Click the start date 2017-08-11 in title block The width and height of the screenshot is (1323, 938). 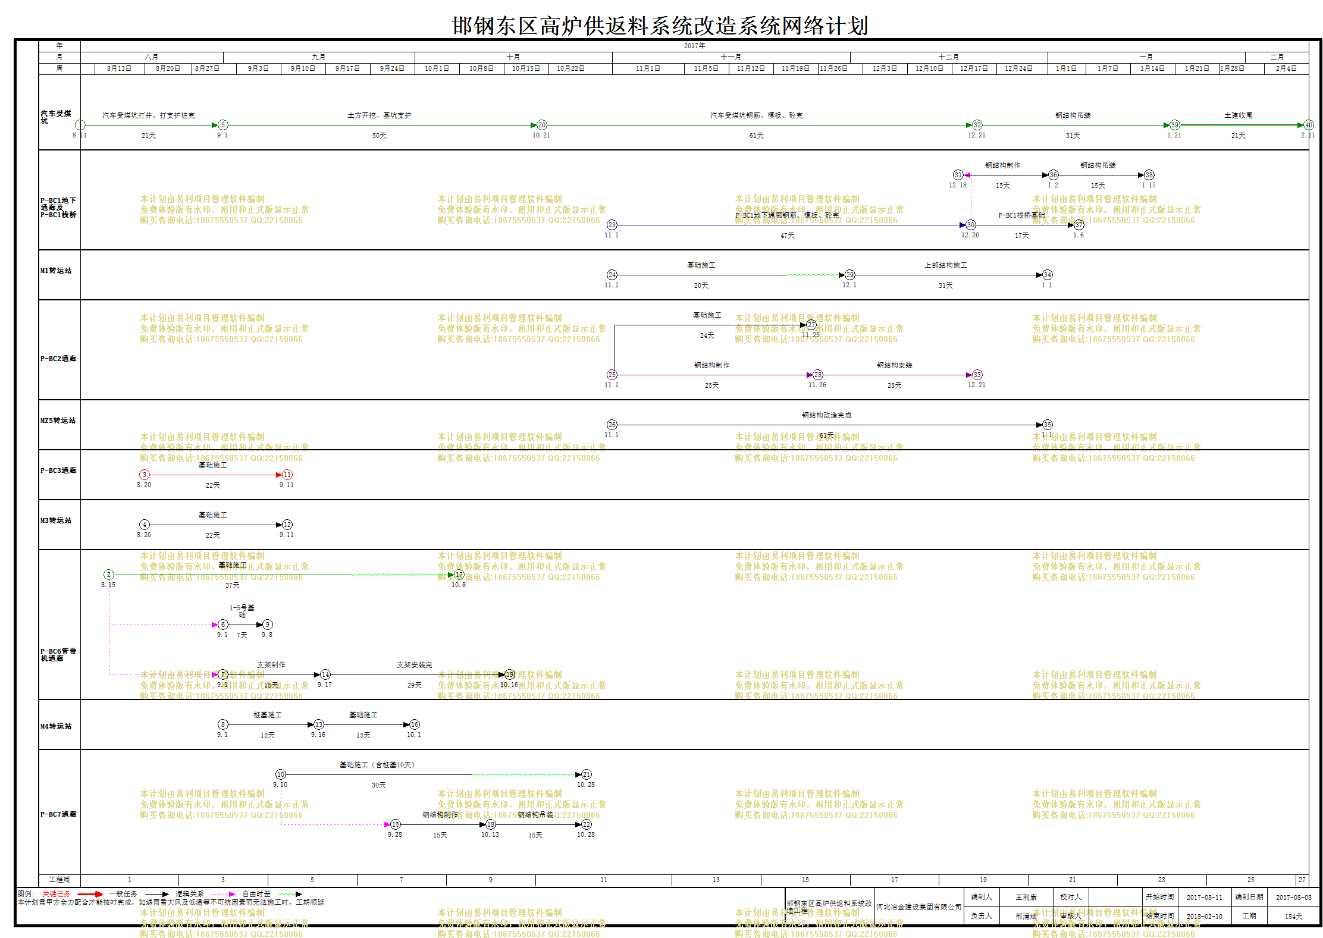click(x=1205, y=898)
